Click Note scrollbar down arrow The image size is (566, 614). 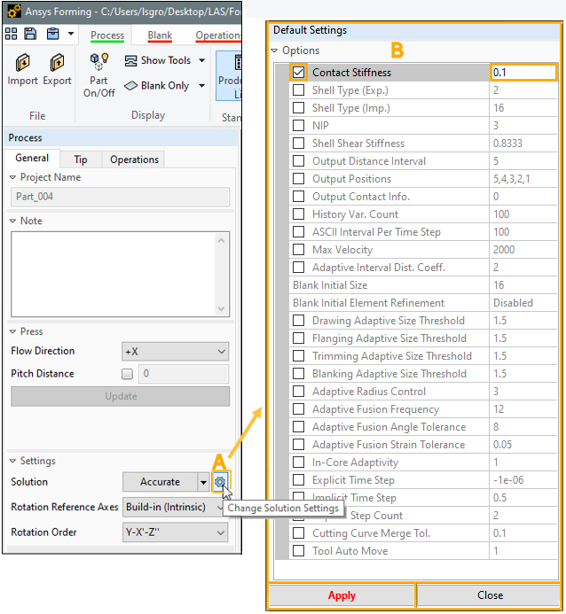click(x=222, y=308)
